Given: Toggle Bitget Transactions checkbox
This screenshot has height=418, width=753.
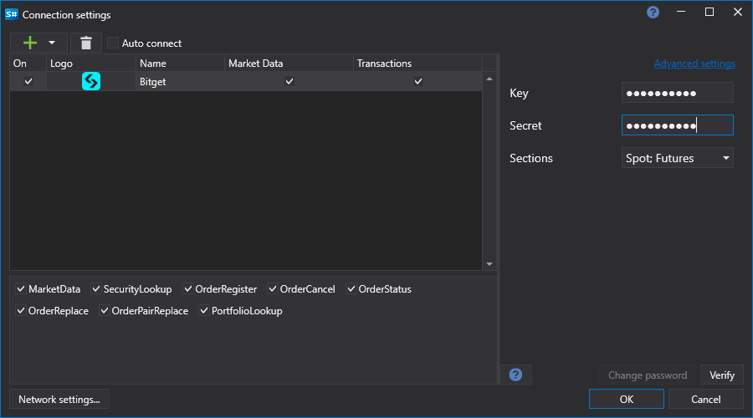Looking at the screenshot, I should tap(418, 81).
